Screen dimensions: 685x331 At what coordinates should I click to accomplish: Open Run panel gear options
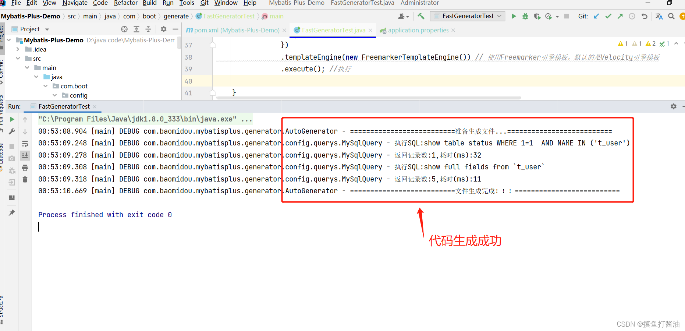click(673, 106)
